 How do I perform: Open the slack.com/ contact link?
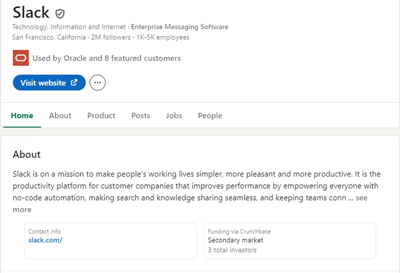coord(45,240)
